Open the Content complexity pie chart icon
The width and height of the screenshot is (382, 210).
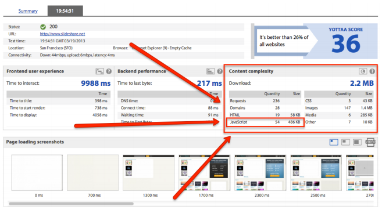pyautogui.click(x=363, y=71)
